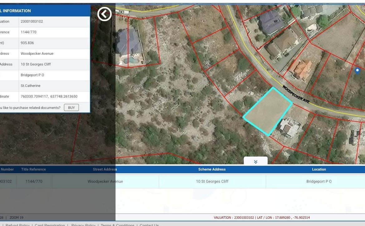Image resolution: width=365 pixels, height=226 pixels.
Task: Click the coordinate value in info panel
Action: (49, 97)
